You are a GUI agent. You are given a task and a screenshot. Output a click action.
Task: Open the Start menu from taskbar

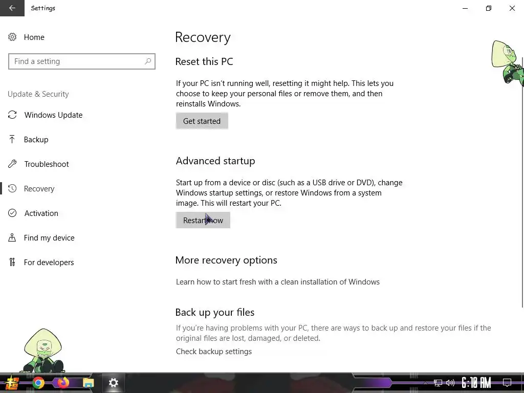tap(11, 383)
